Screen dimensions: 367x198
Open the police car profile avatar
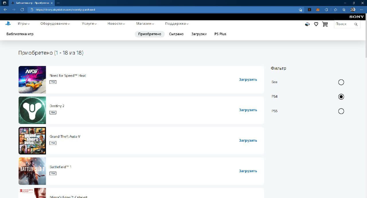click(x=307, y=24)
